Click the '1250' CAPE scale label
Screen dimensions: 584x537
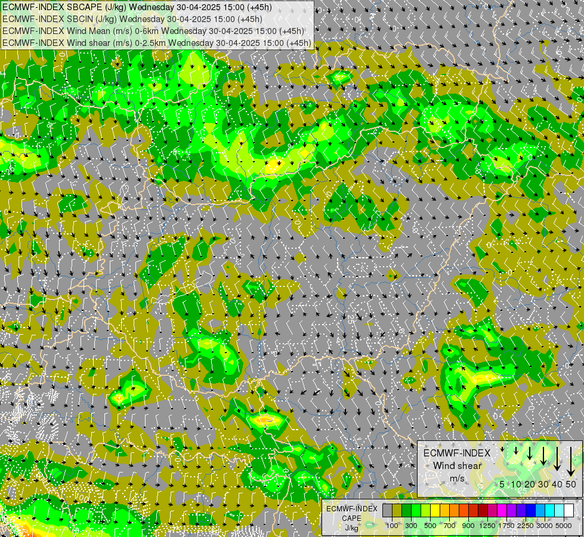point(487,526)
